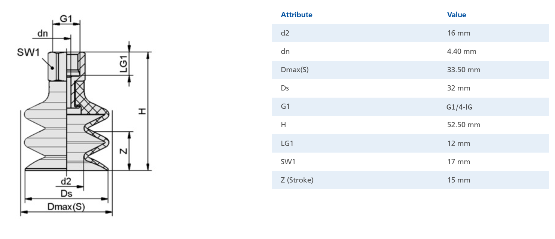This screenshot has height=239, width=555.
Task: Select the d2 attribute row
Action: coord(410,33)
